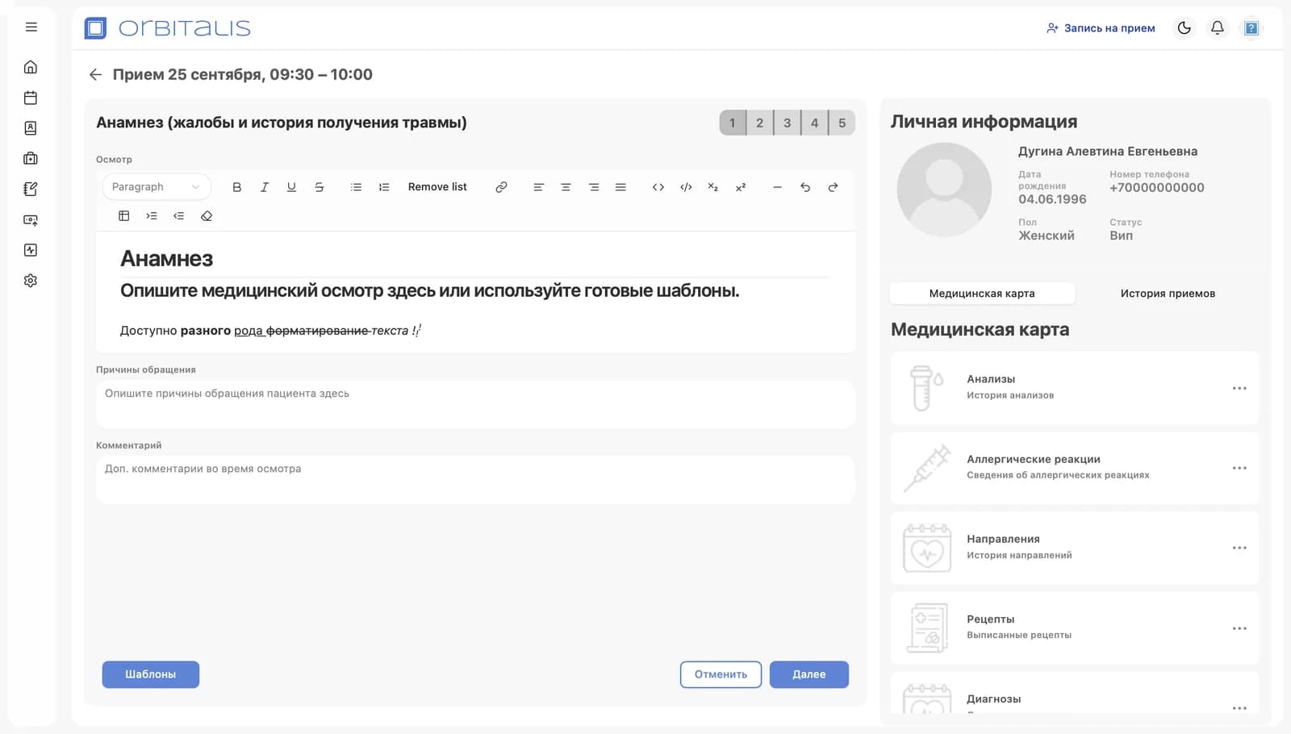Image resolution: width=1291 pixels, height=734 pixels.
Task: Insert inline code
Action: 658,187
